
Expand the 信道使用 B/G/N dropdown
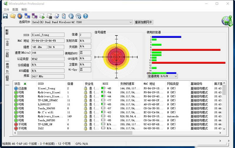tap(176, 76)
